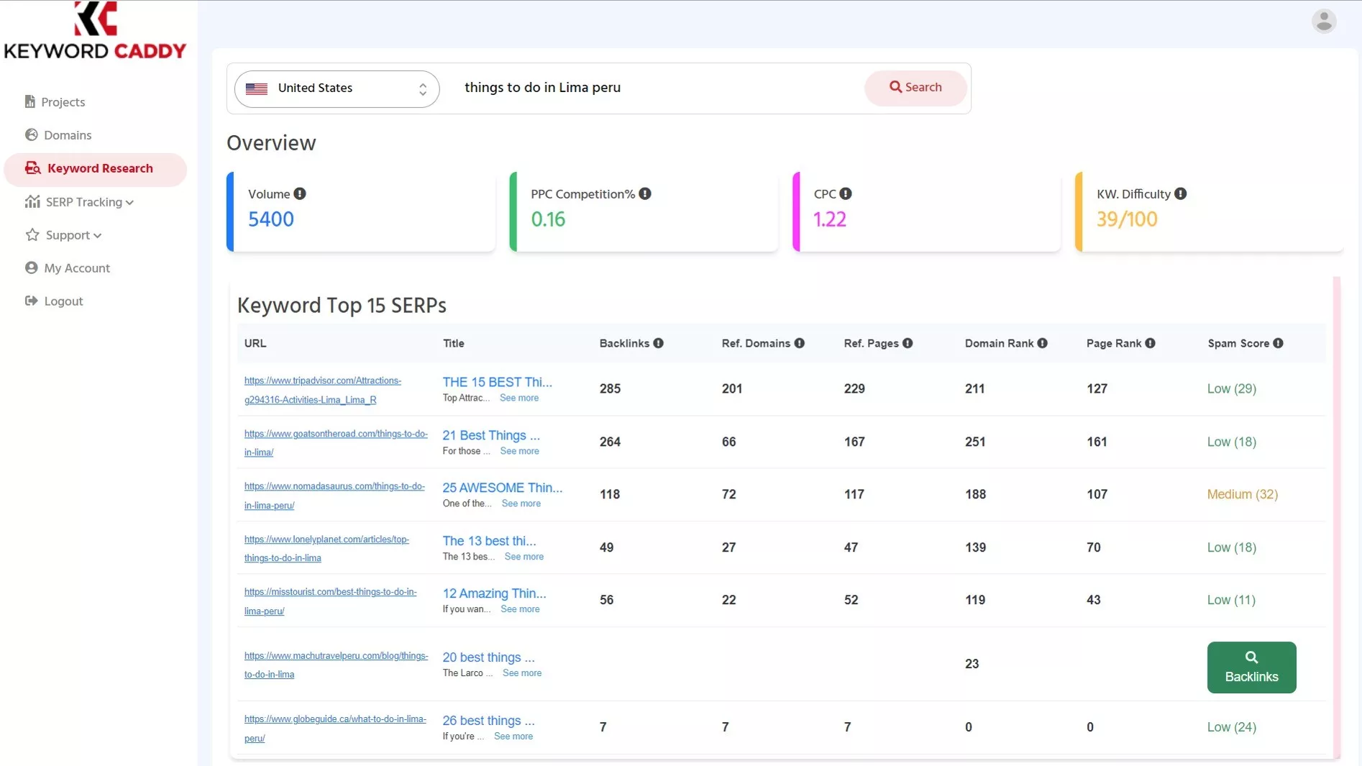
Task: Click See more under 21 Best Things
Action: 519,451
